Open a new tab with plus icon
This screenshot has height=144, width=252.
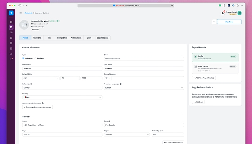(242, 5)
